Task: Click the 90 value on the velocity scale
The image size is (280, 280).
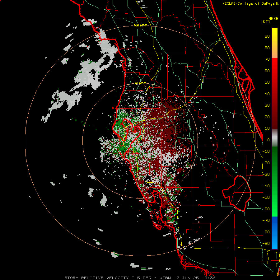Action: click(267, 36)
